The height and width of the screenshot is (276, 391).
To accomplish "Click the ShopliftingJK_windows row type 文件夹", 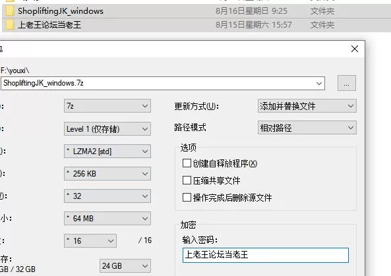I will click(322, 11).
